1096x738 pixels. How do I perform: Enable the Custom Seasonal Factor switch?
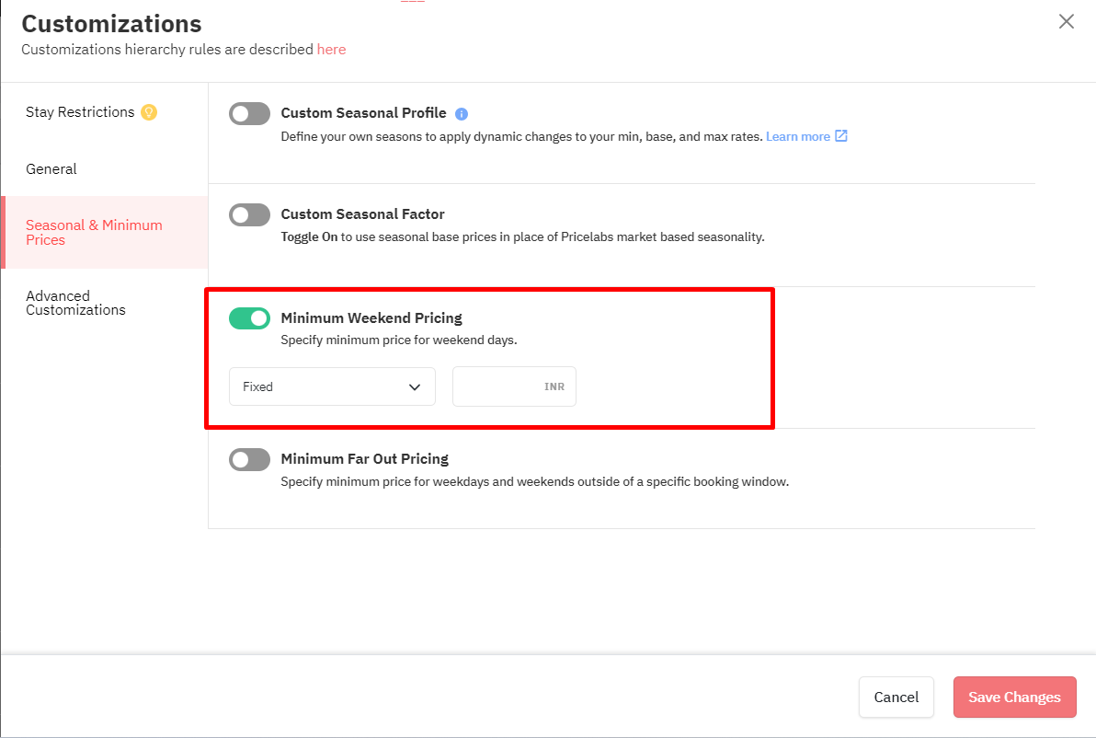click(249, 214)
